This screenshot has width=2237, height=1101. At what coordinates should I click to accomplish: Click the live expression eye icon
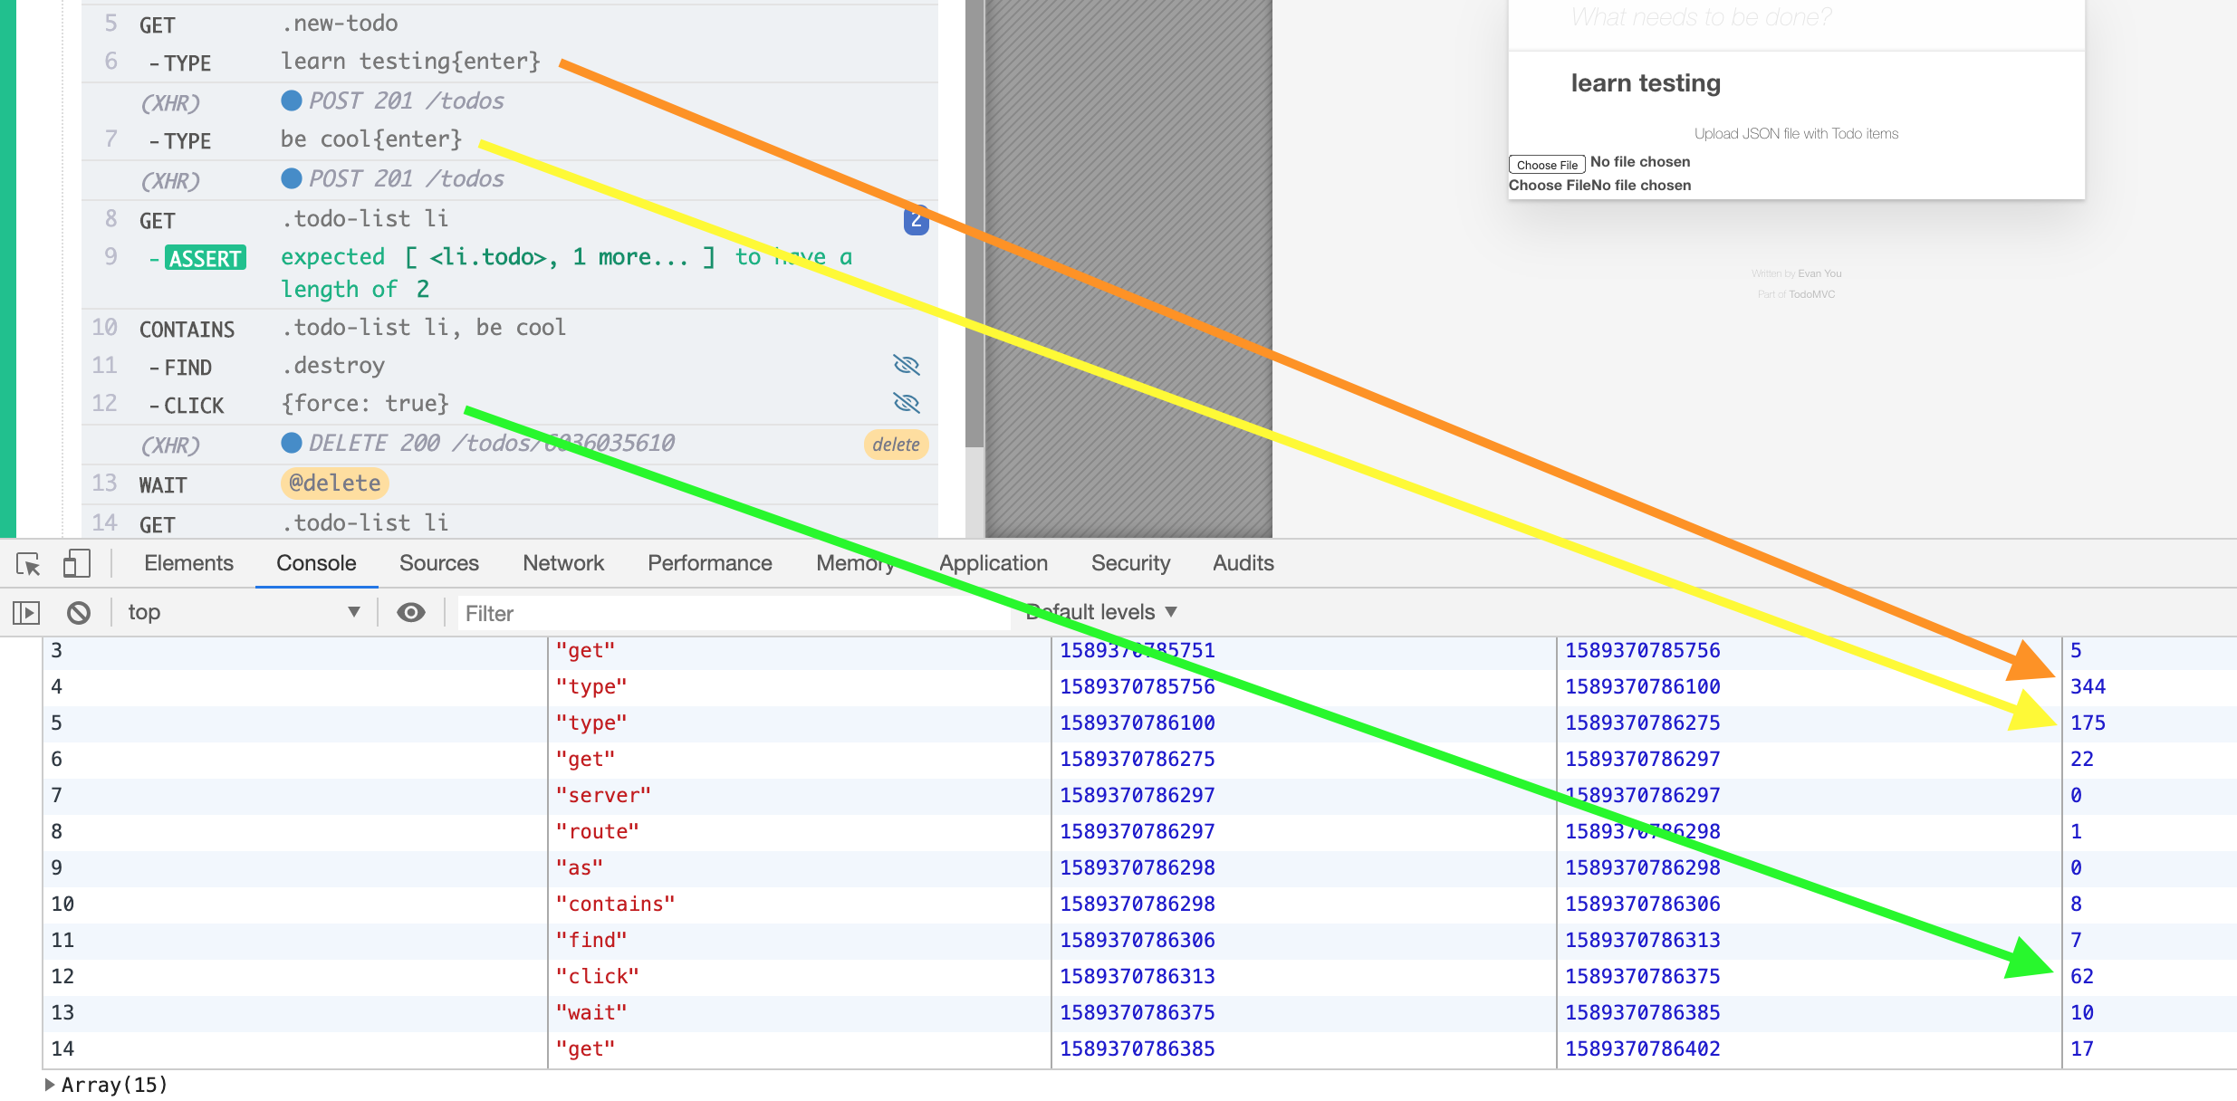(410, 613)
